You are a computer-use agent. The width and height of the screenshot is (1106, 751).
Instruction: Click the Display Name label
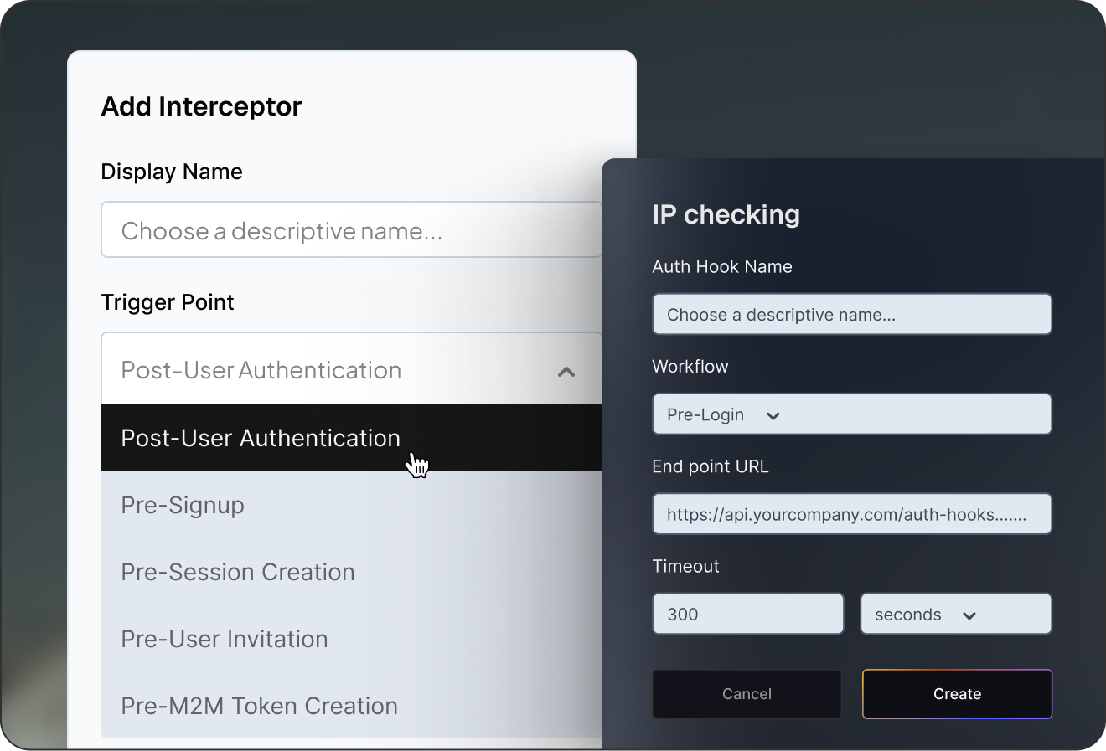tap(172, 172)
